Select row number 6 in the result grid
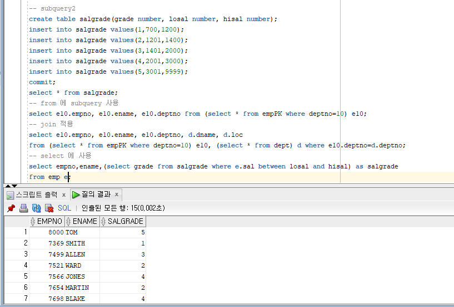 click(x=17, y=288)
